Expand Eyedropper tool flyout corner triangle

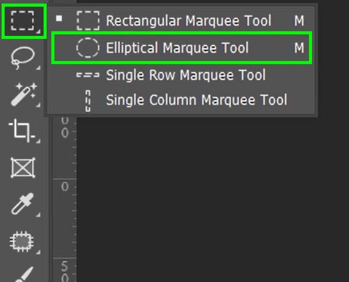point(38,215)
